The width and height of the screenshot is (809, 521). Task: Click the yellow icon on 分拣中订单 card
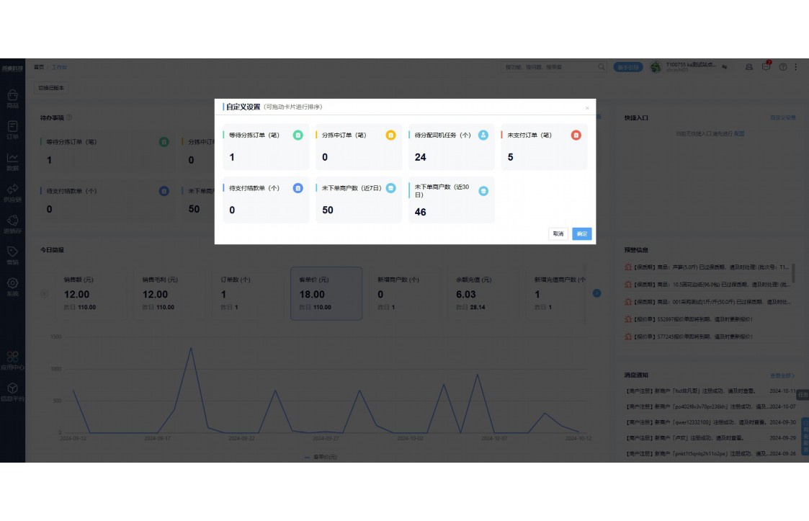pyautogui.click(x=390, y=135)
